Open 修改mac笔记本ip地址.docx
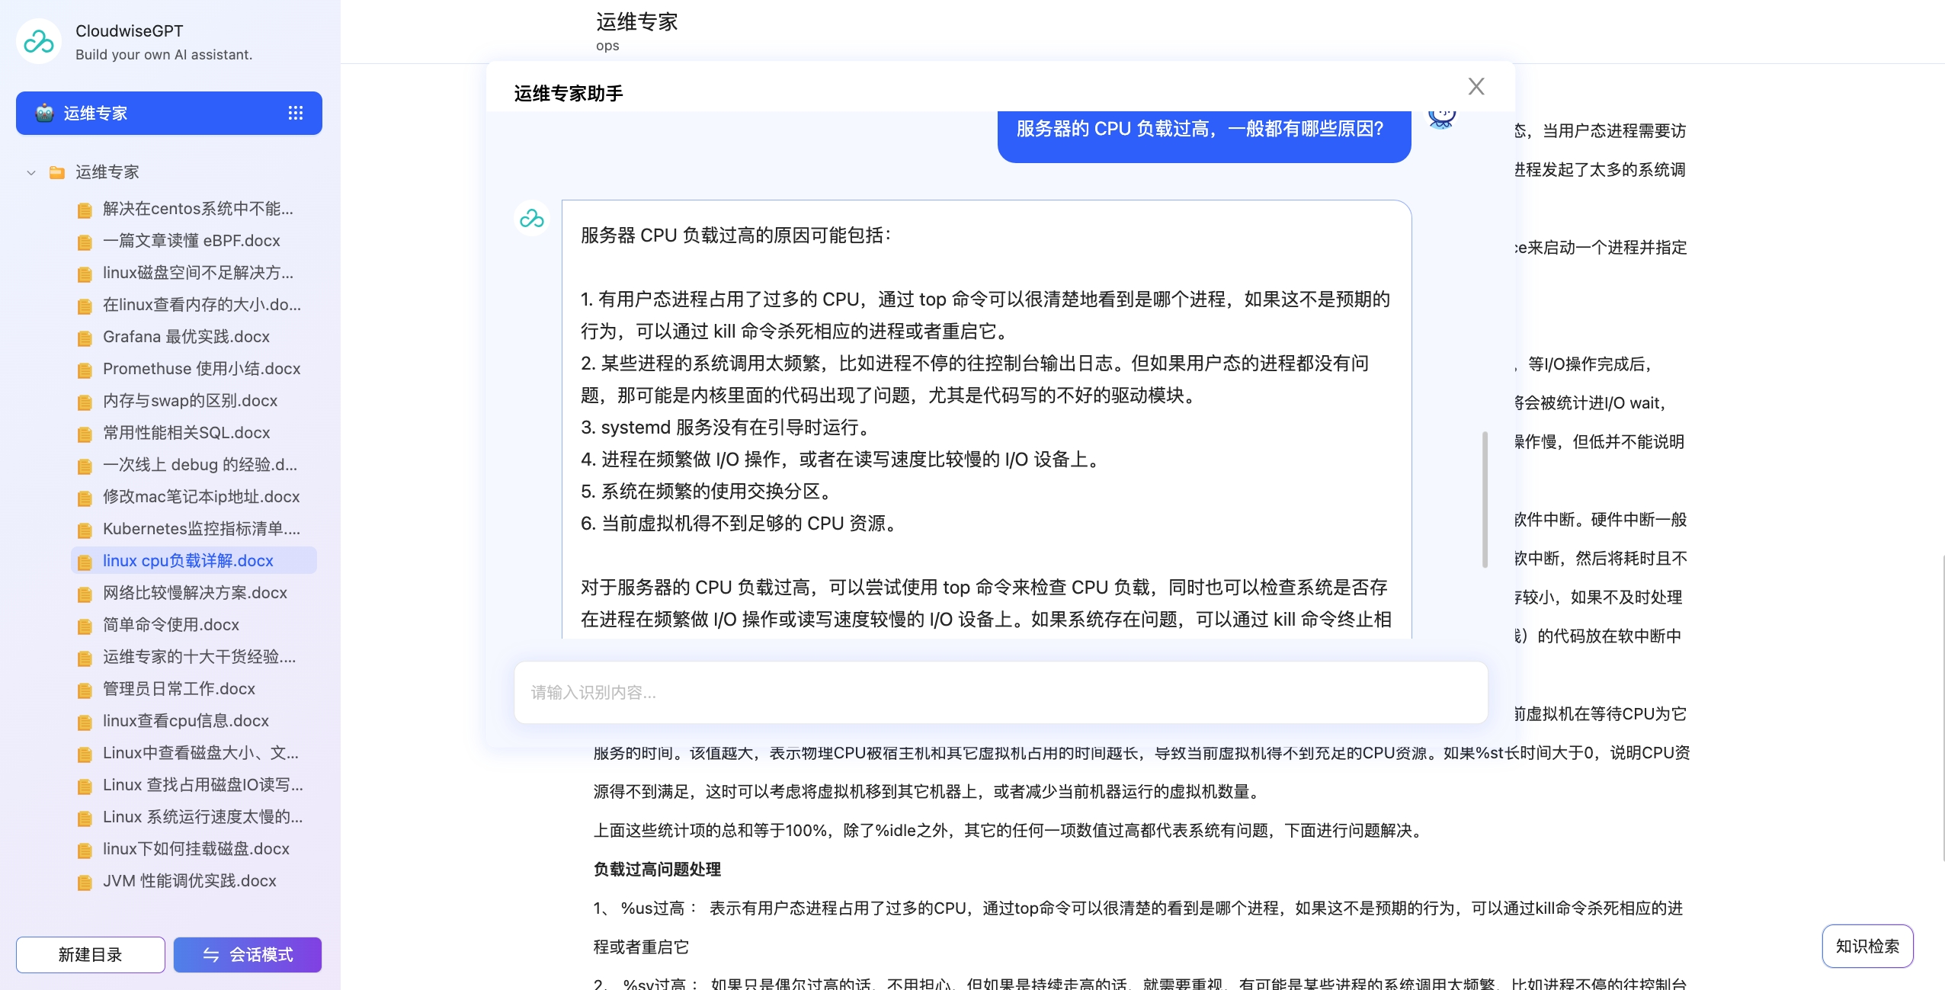Screen dimensions: 1945x990 (201, 497)
